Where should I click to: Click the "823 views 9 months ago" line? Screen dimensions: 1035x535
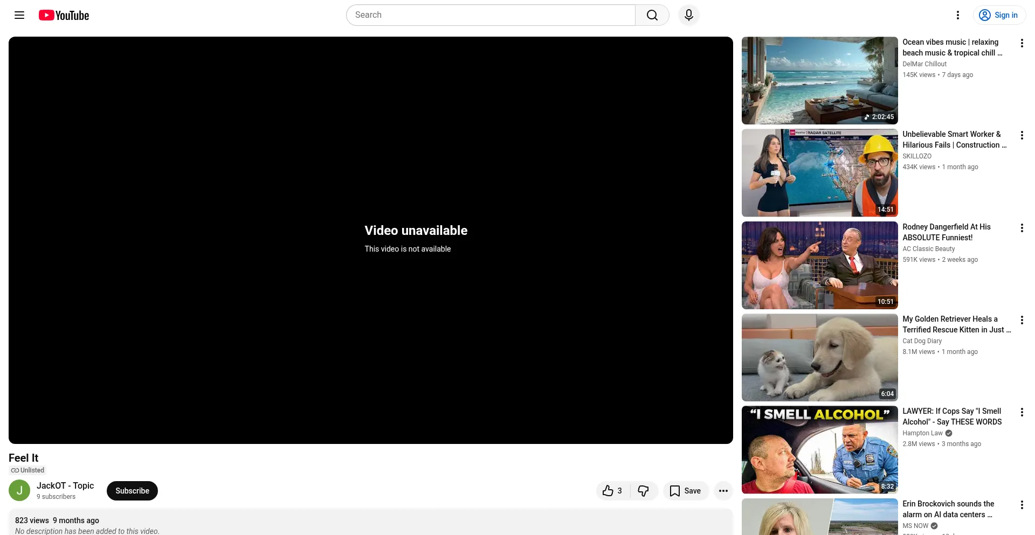click(x=57, y=520)
